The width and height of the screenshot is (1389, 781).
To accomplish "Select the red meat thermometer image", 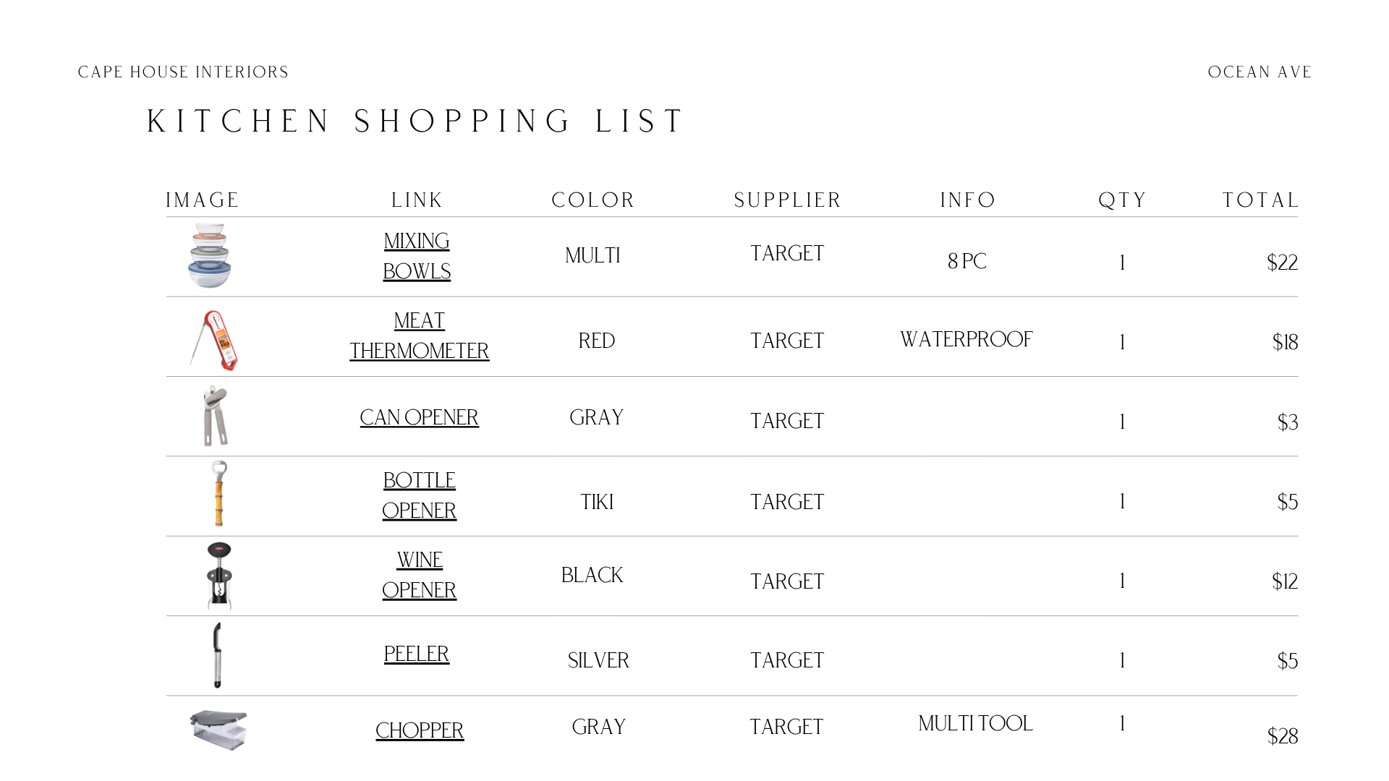I will [x=214, y=340].
